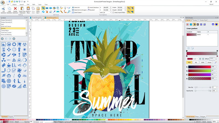Select the freehand pencil tool
219x123 pixels.
click(x=61, y=8)
